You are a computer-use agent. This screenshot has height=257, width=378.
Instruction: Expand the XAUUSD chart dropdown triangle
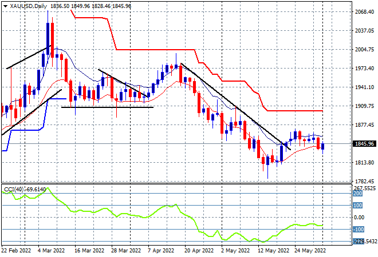point(5,6)
